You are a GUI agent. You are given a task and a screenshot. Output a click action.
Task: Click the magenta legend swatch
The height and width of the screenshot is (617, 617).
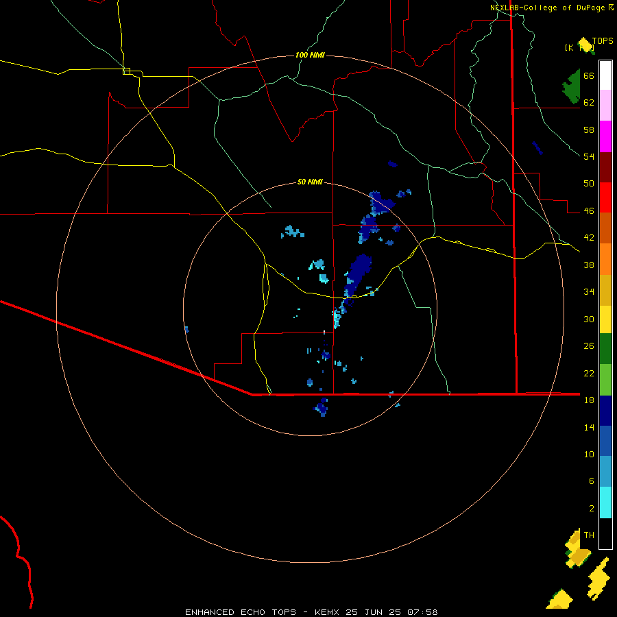click(605, 136)
